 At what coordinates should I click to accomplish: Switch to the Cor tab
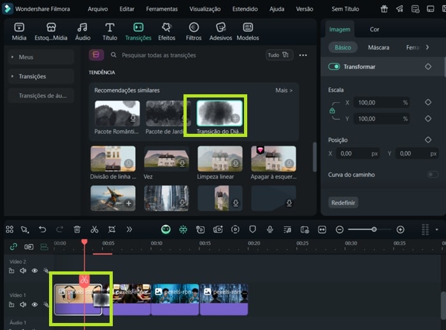[375, 29]
